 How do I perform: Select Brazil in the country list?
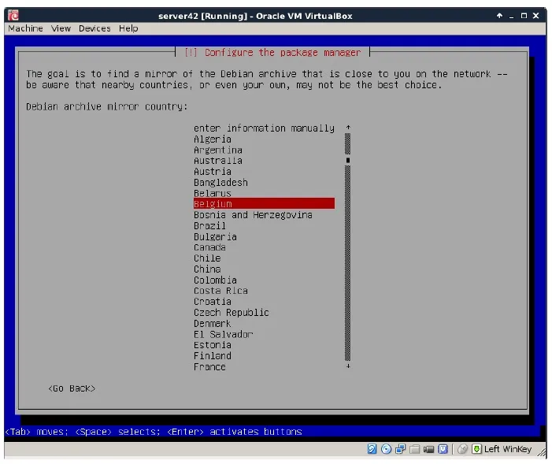pyautogui.click(x=264, y=226)
